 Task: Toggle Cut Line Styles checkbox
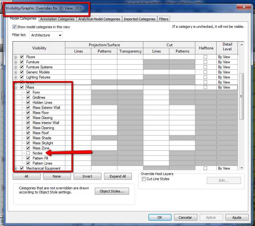tap(144, 179)
